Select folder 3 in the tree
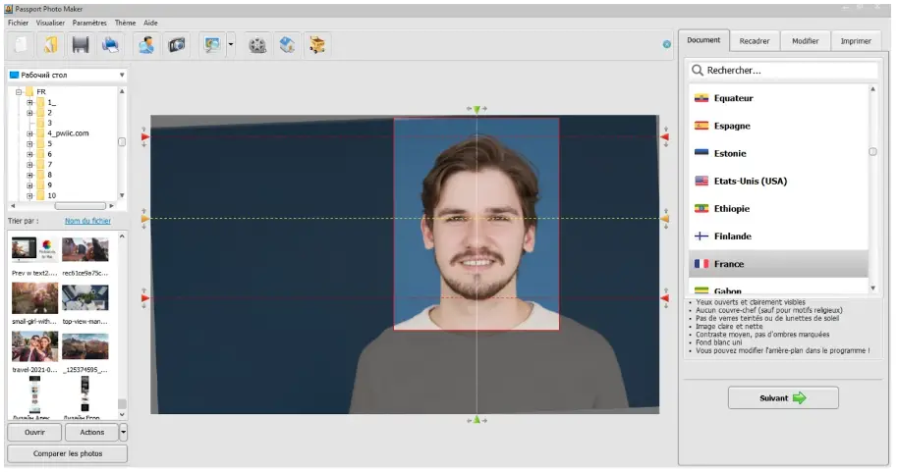This screenshot has width=897, height=472. pos(50,123)
